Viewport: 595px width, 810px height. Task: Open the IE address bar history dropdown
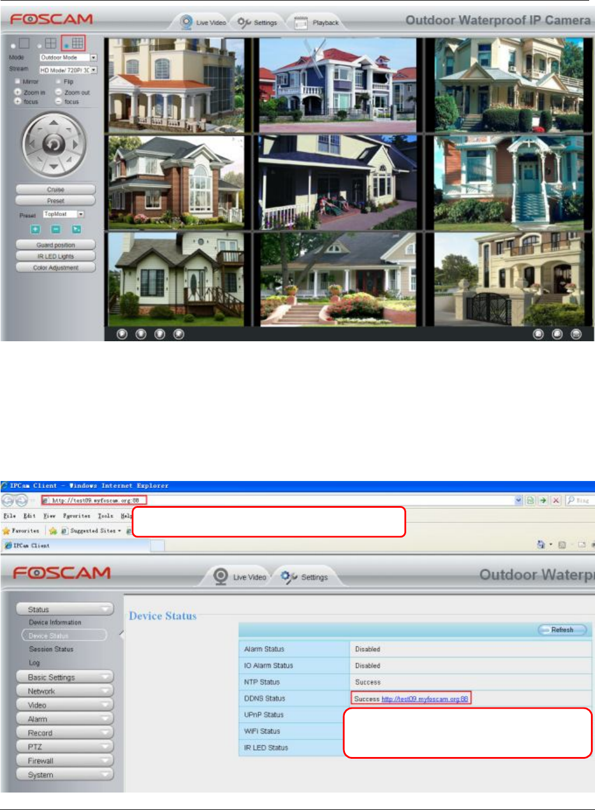click(x=519, y=500)
